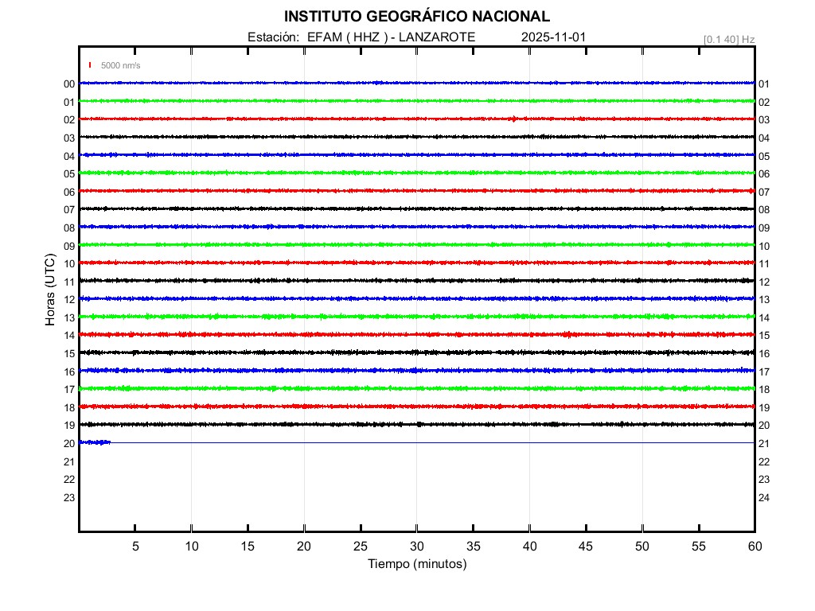Click the Tiempo (minutos) axis label

pyautogui.click(x=416, y=564)
